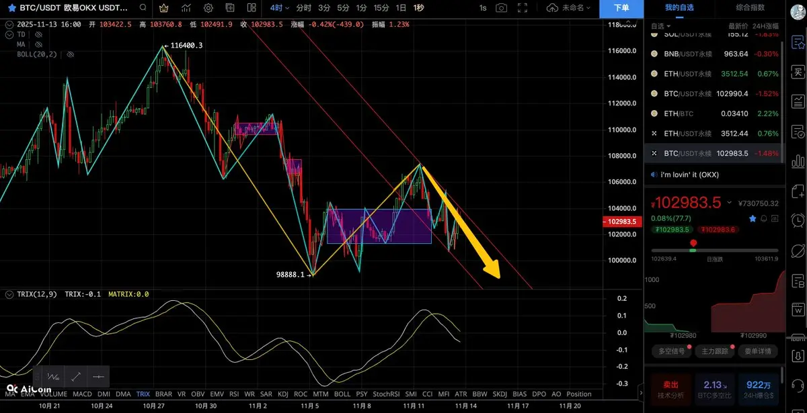Expand the dropdown arrow next to 102983.5 price
Screen dimensions: 807x413
(728, 203)
